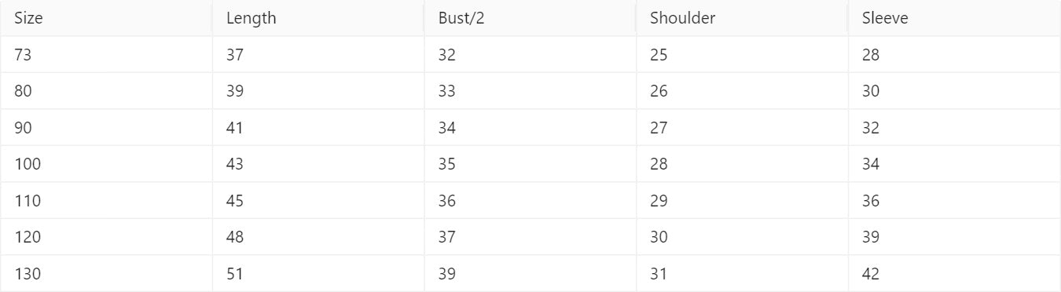Select the size 110 cell
The height and width of the screenshot is (292, 1061).
click(106, 201)
